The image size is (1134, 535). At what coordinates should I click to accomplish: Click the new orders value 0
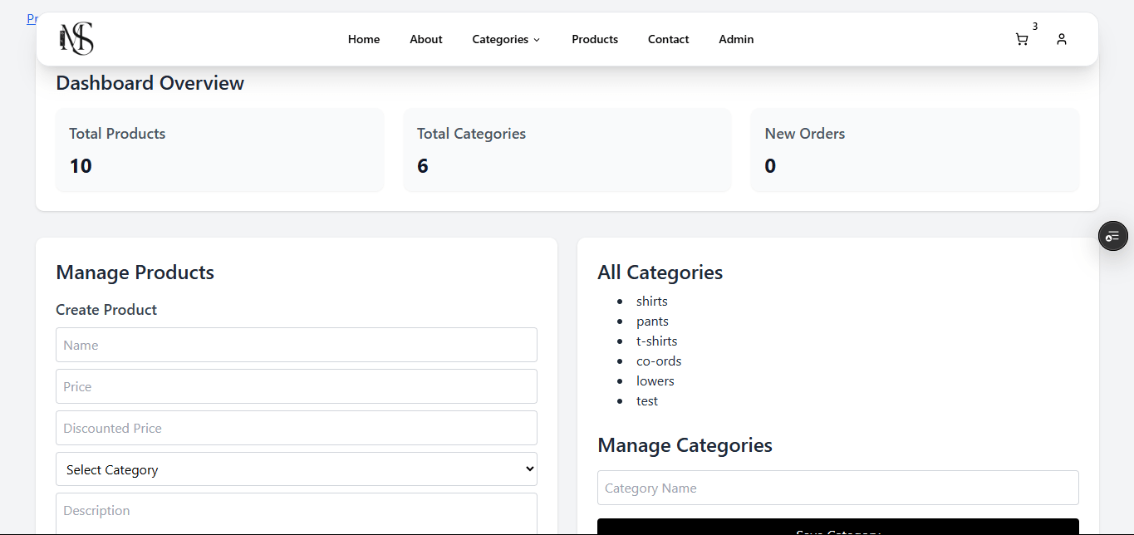770,166
